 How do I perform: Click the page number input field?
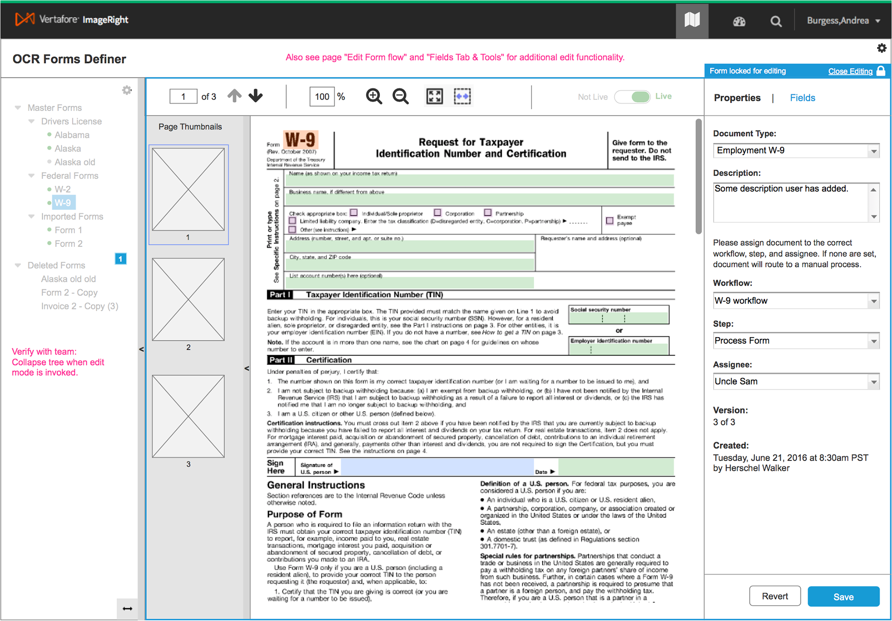(x=183, y=97)
